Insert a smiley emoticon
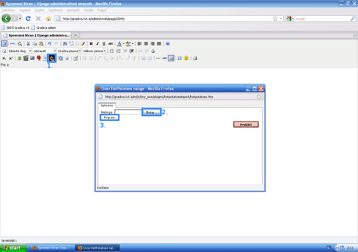 186,58
